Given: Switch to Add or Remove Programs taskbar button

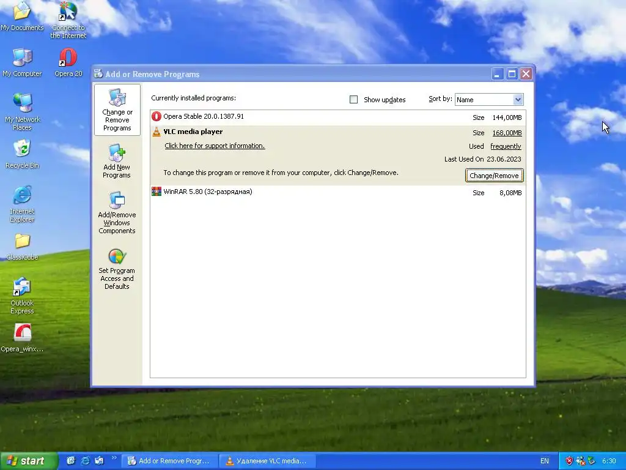Looking at the screenshot, I should 170,461.
